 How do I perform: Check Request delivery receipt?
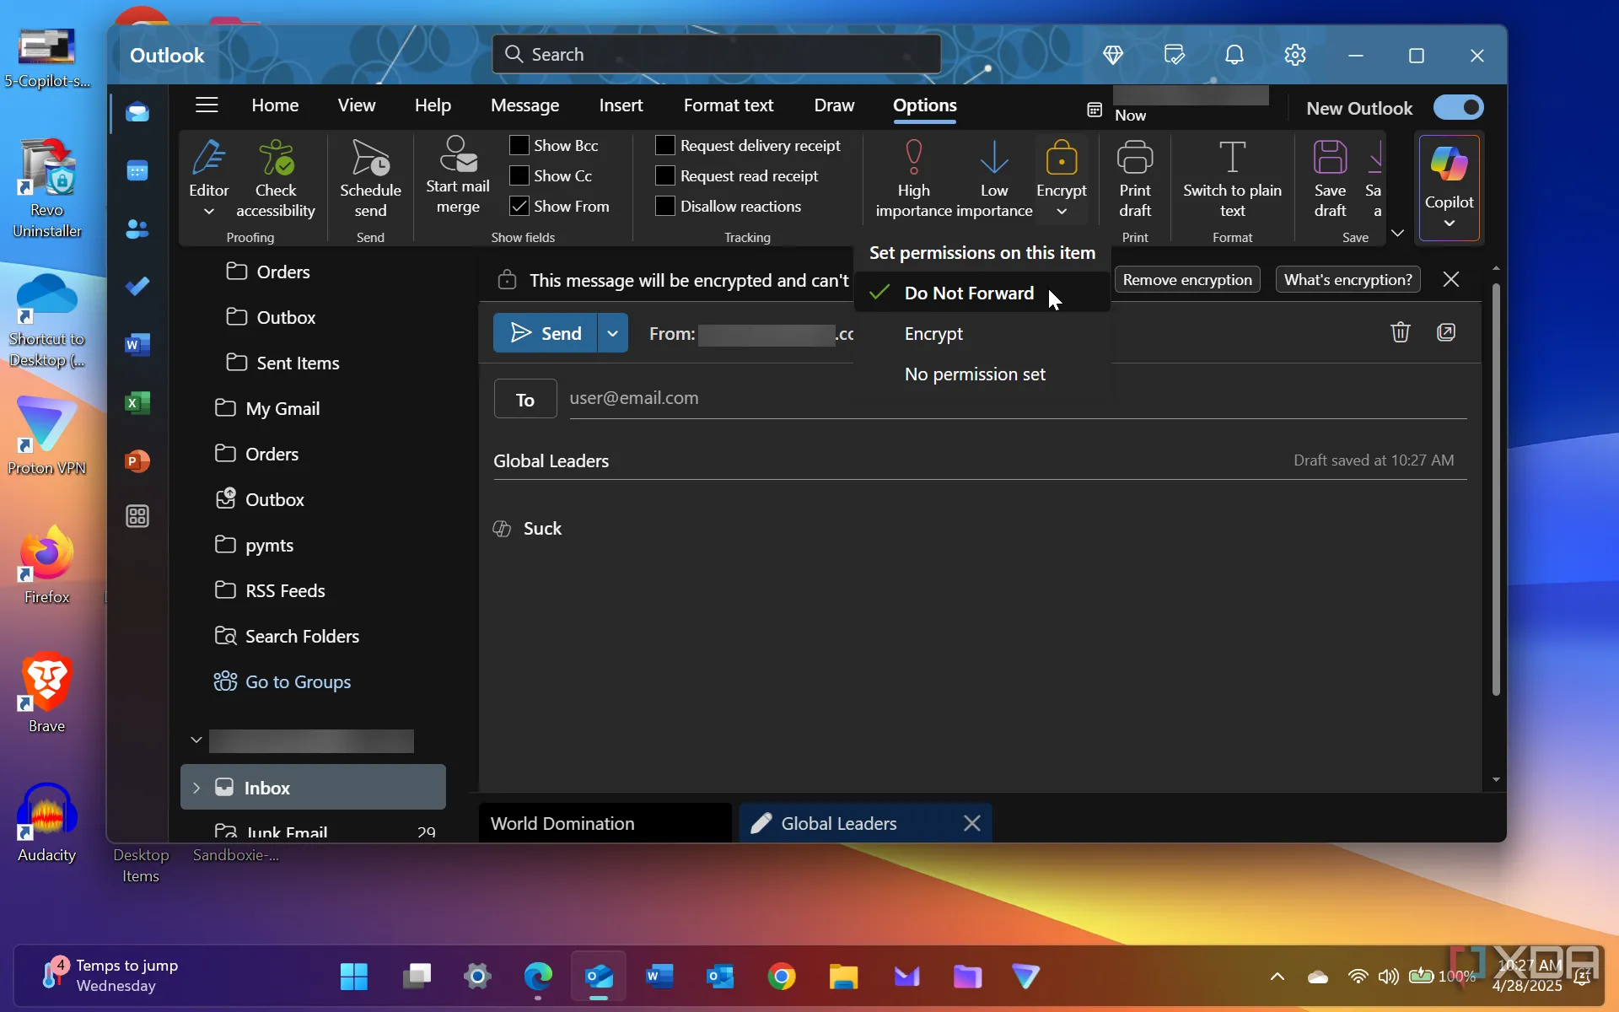[665, 145]
